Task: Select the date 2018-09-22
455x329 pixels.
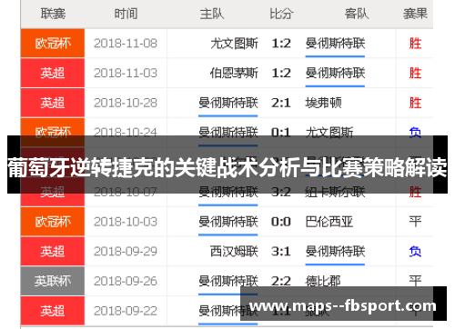Action: tap(126, 311)
